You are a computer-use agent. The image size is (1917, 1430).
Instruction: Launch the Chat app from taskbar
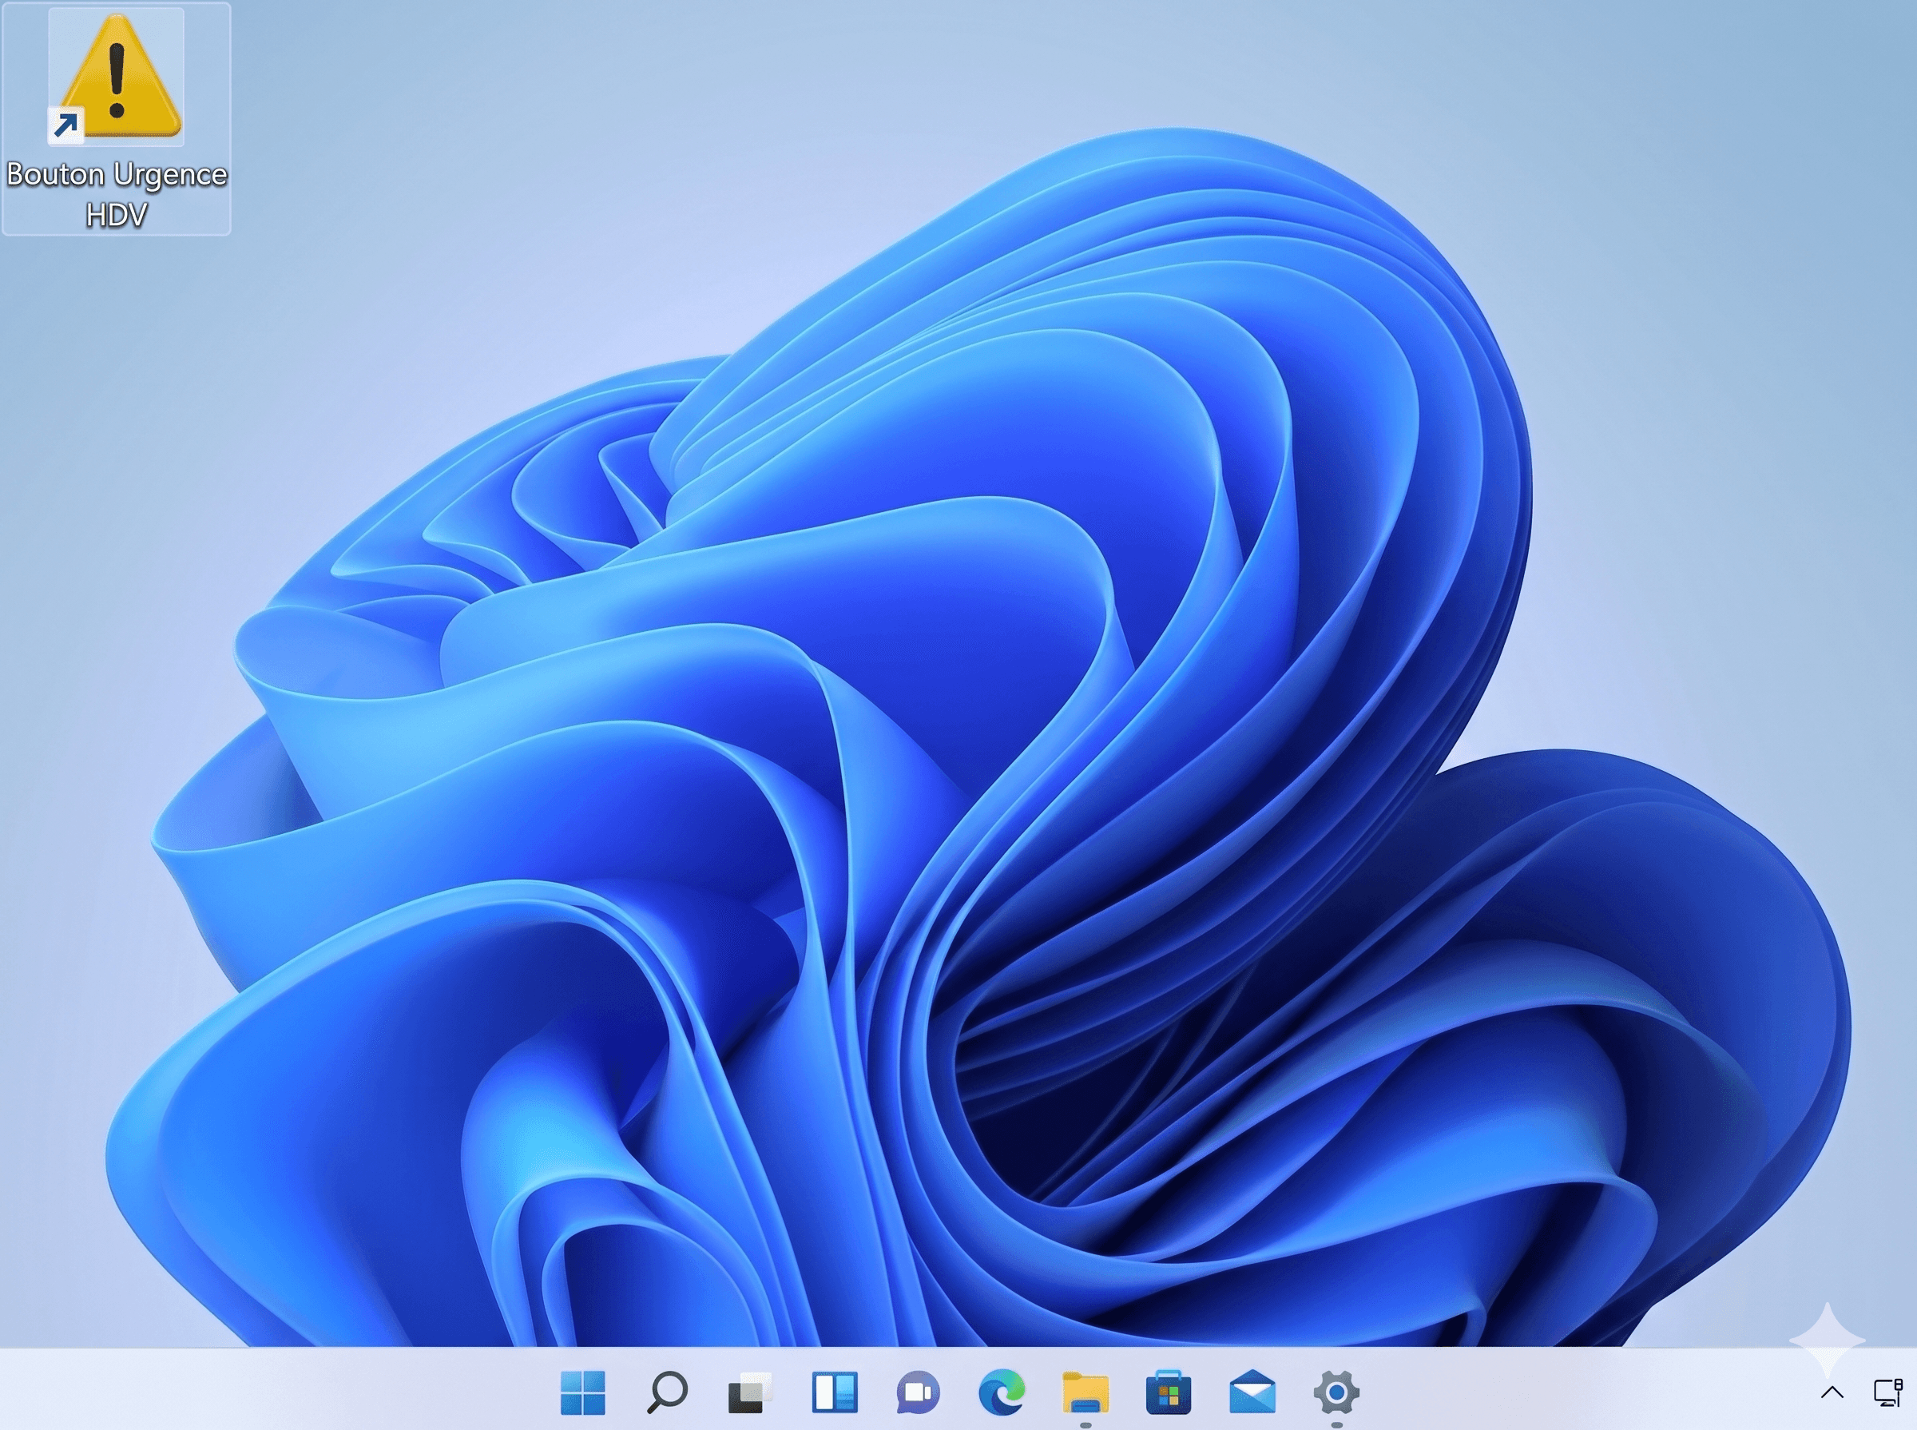[918, 1392]
